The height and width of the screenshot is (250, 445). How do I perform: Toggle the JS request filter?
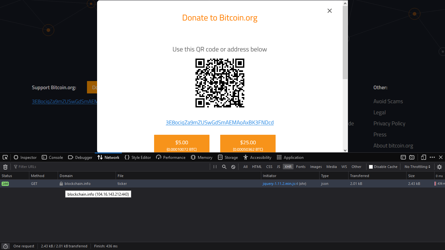[x=278, y=167]
